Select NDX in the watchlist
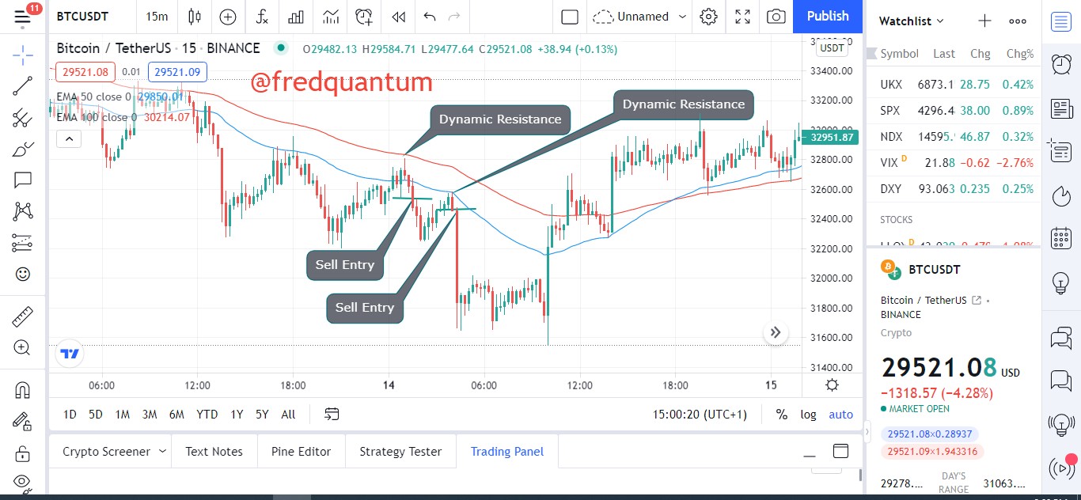This screenshot has height=500, width=1081. 954,136
